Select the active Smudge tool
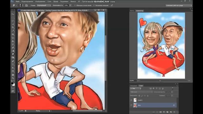The image size is (203, 114). pos(13,54)
